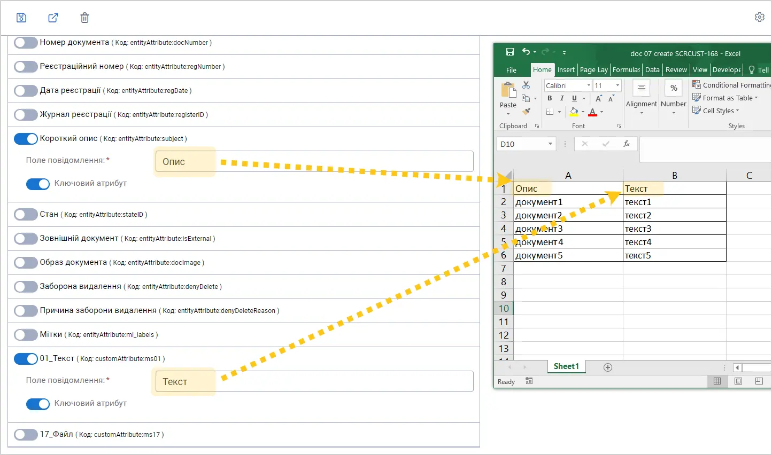The image size is (772, 455).
Task: Click Excel Save icon in title bar
Action: [x=510, y=52]
